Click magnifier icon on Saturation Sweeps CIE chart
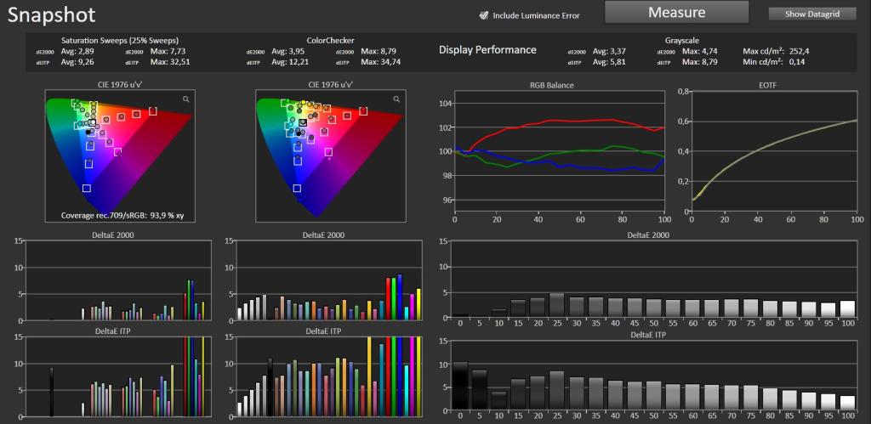The height and width of the screenshot is (424, 871). point(185,99)
